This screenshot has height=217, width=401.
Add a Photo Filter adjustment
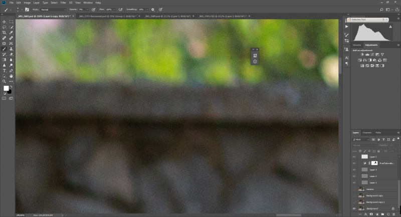(x=374, y=60)
